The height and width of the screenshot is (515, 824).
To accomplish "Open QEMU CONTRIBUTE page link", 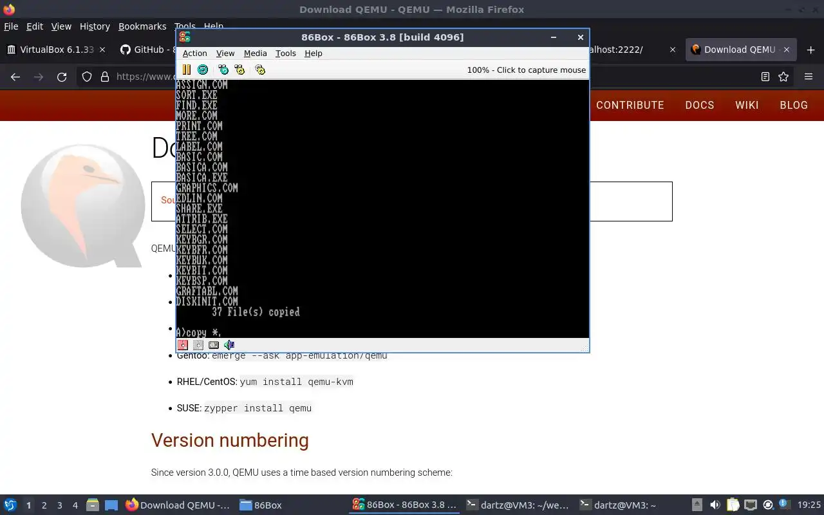I will pyautogui.click(x=630, y=105).
